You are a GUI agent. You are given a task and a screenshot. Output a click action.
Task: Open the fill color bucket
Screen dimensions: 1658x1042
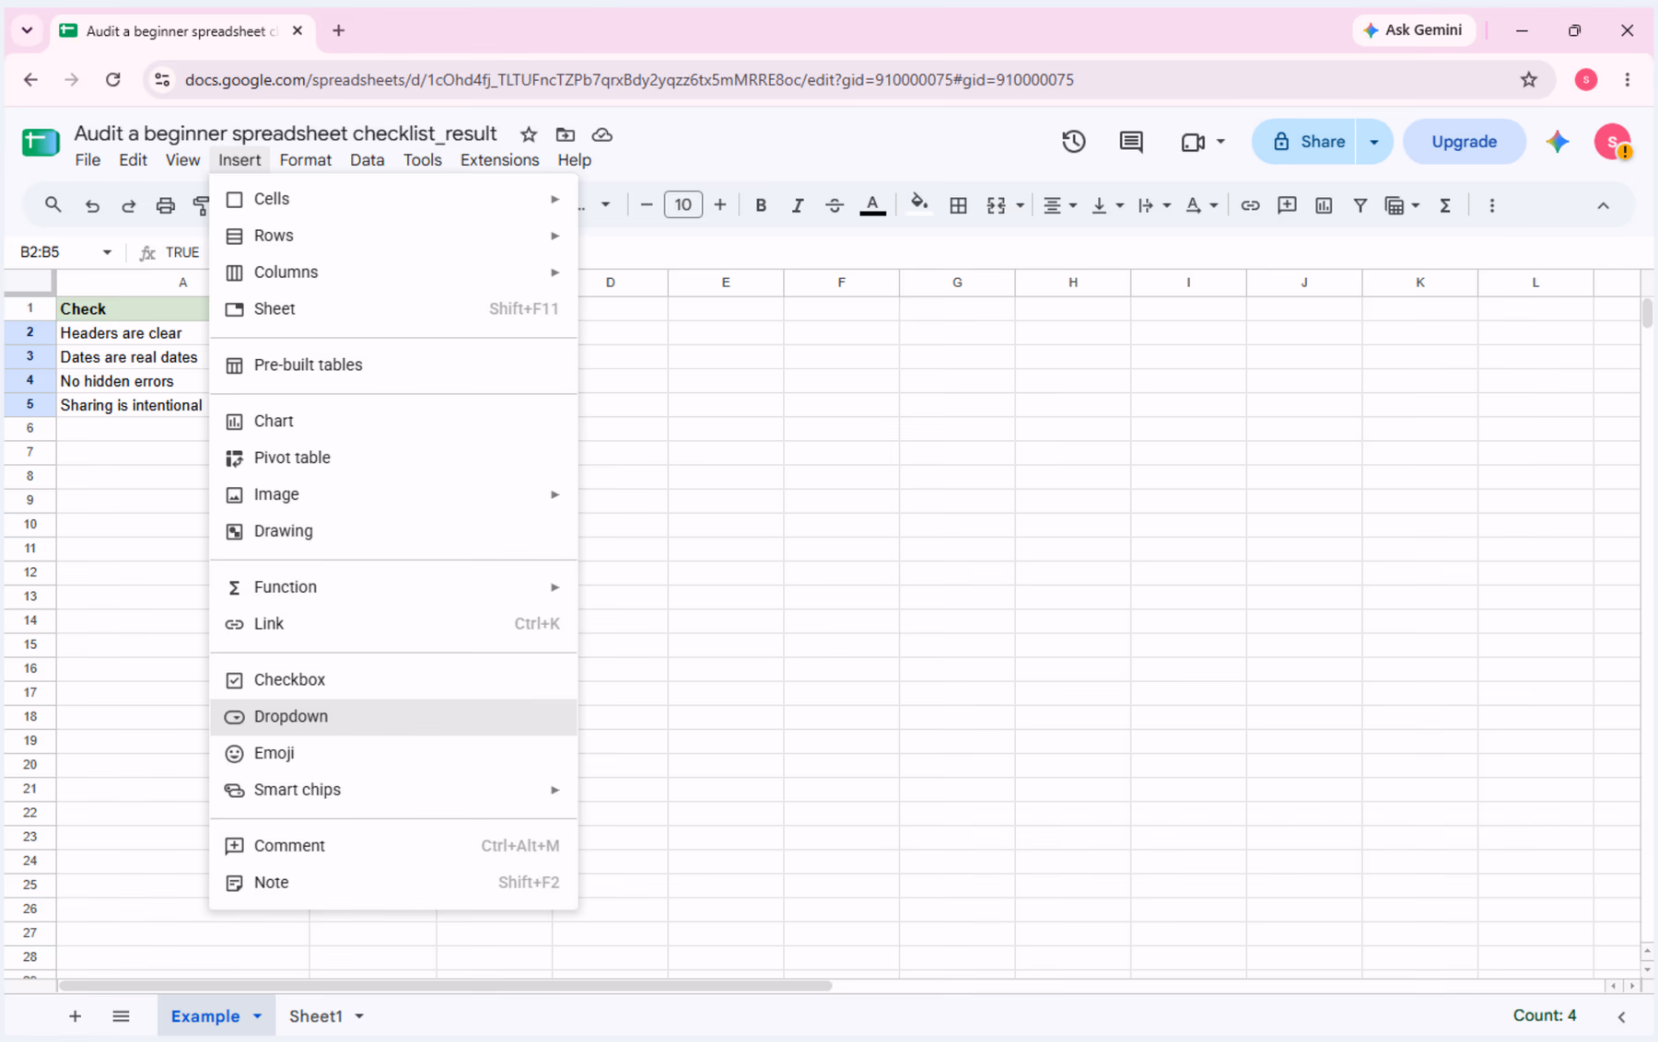pyautogui.click(x=919, y=204)
